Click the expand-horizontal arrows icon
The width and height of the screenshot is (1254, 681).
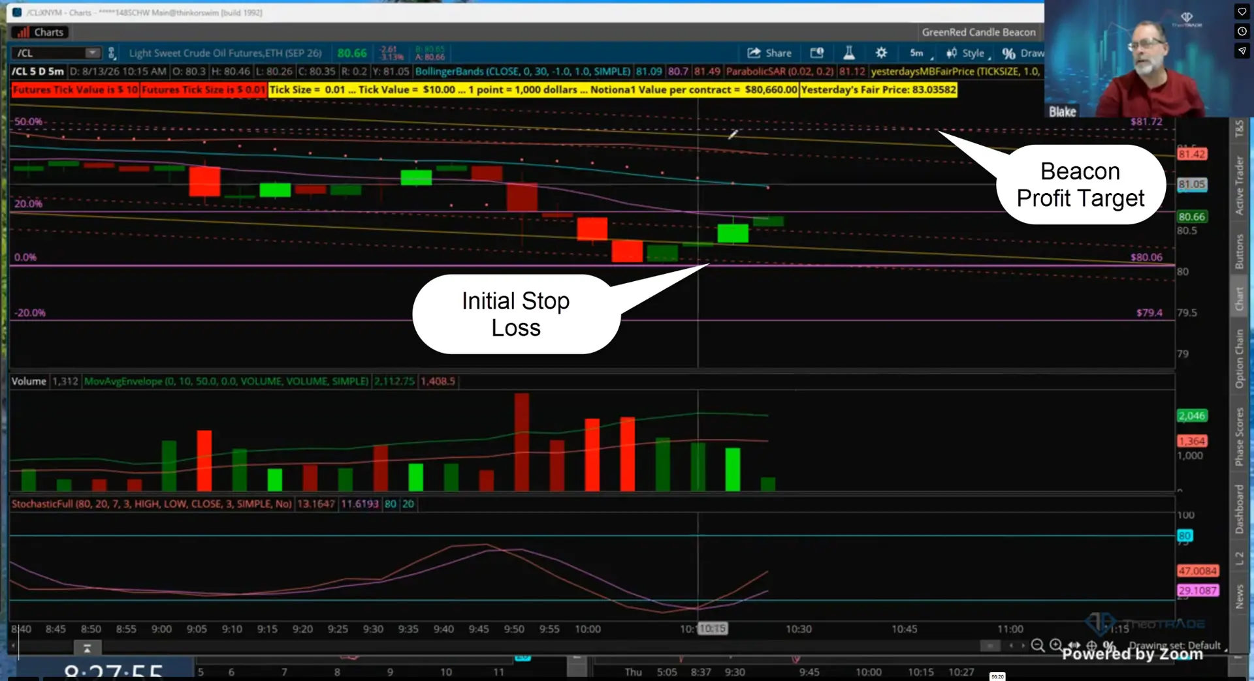coord(1074,645)
